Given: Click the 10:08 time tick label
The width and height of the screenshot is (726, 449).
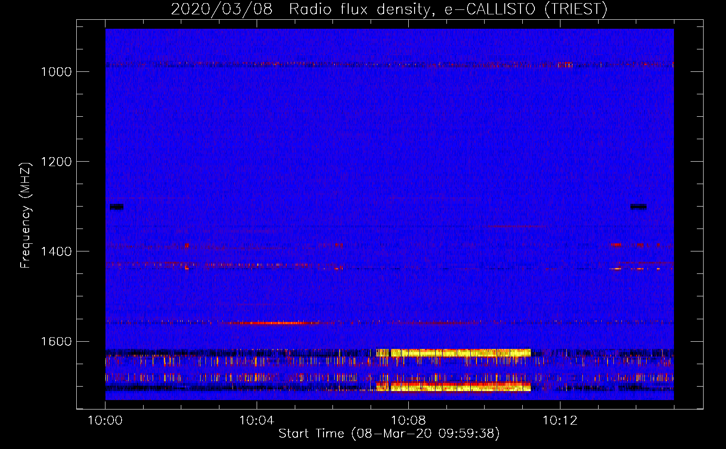Looking at the screenshot, I should (x=408, y=421).
